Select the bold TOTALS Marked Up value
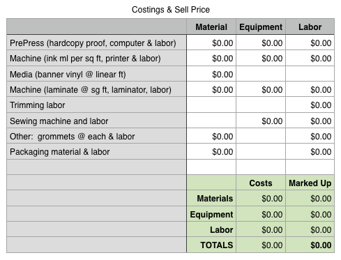341x260 pixels. (x=321, y=245)
